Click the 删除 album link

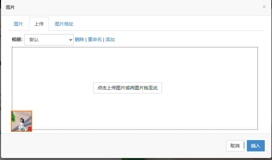tap(79, 39)
